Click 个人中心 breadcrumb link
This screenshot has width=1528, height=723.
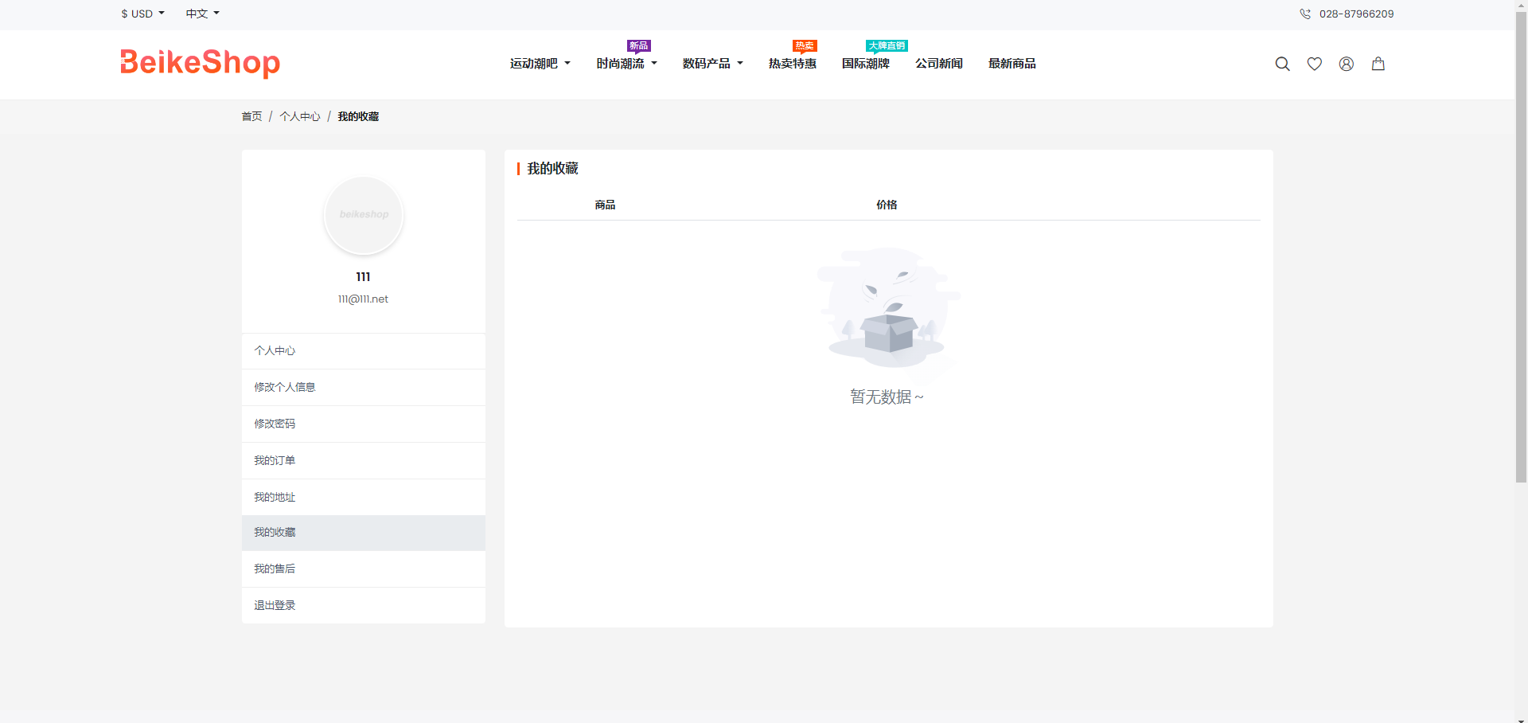click(x=299, y=116)
